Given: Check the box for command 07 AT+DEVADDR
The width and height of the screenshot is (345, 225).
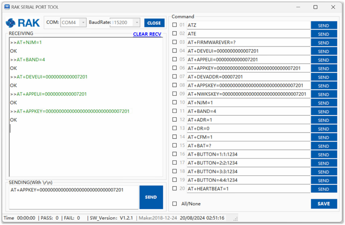Looking at the screenshot, I should coord(175,77).
